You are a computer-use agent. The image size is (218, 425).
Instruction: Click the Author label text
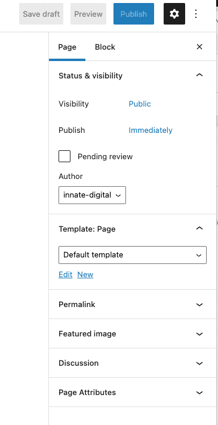pyautogui.click(x=70, y=176)
